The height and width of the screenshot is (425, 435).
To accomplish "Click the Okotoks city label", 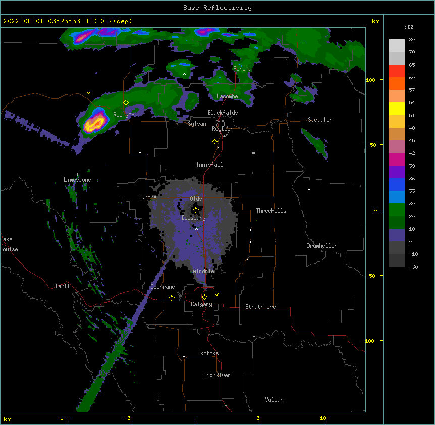I will click(x=208, y=353).
